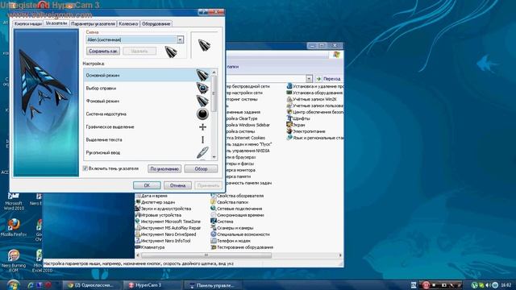Open Инструмент Nero InfoTool icon
This screenshot has width=516, height=290.
click(x=138, y=241)
